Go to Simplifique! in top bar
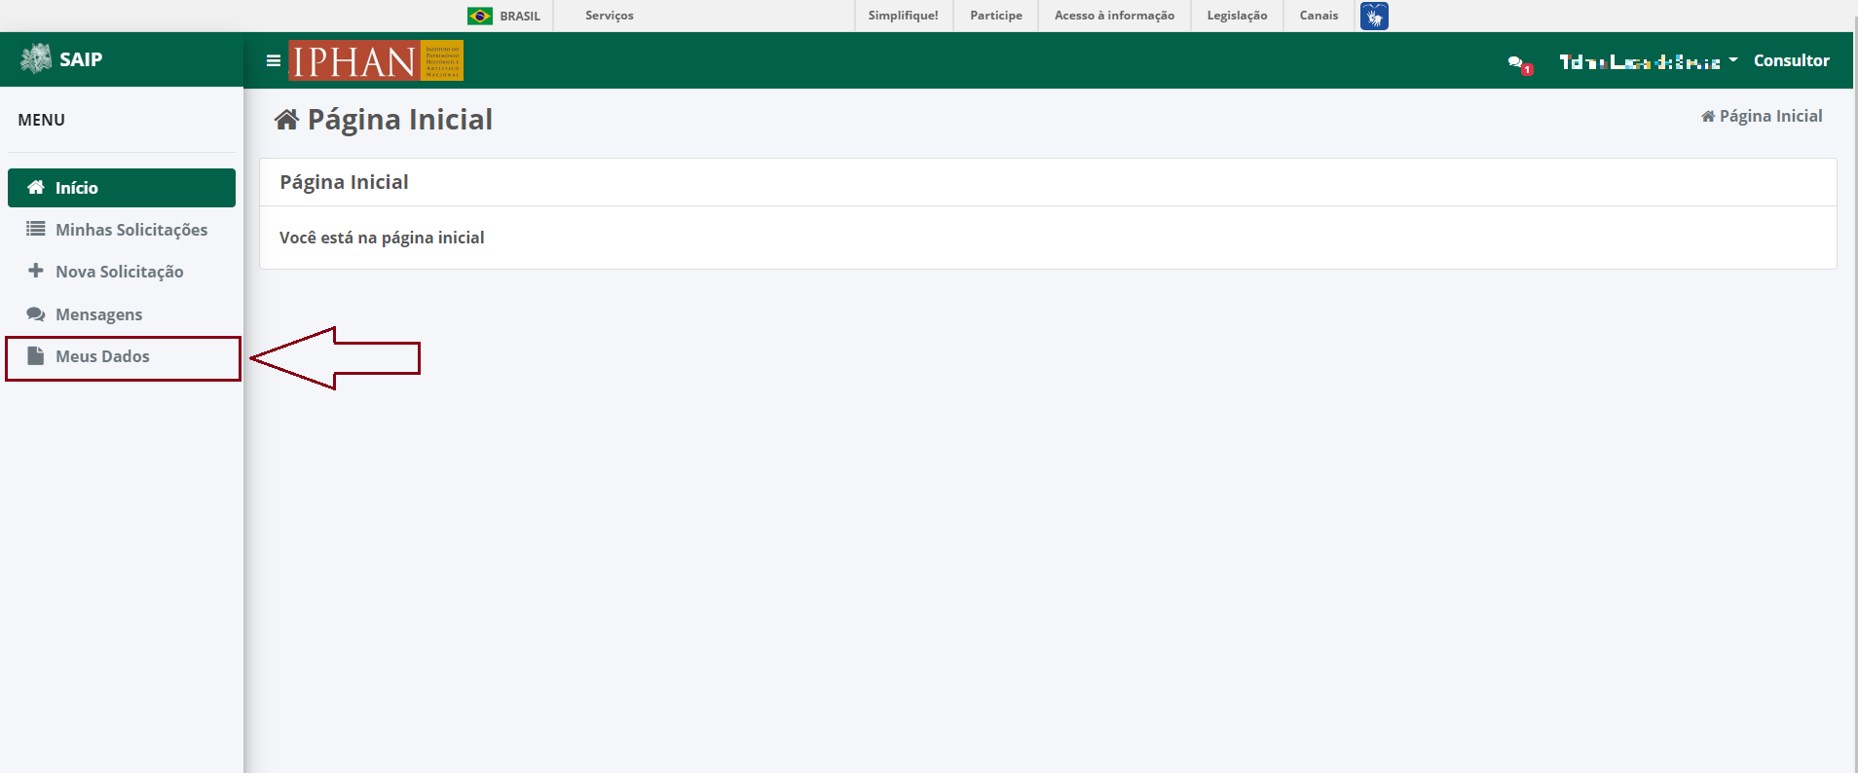 904,16
